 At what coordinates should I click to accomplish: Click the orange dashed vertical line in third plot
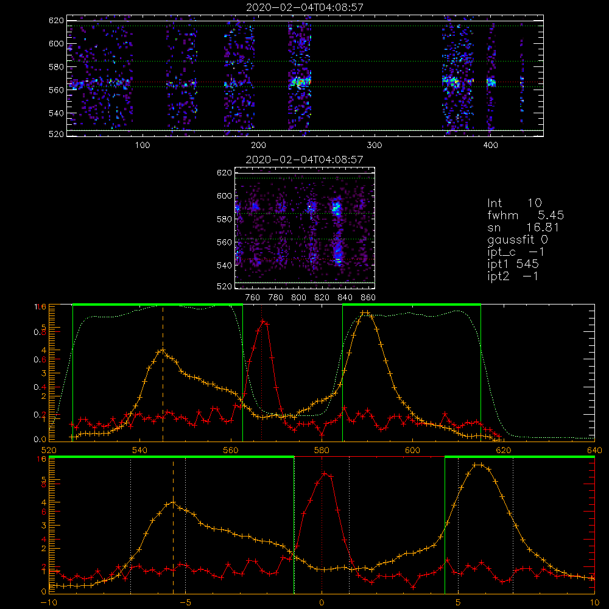(163, 374)
